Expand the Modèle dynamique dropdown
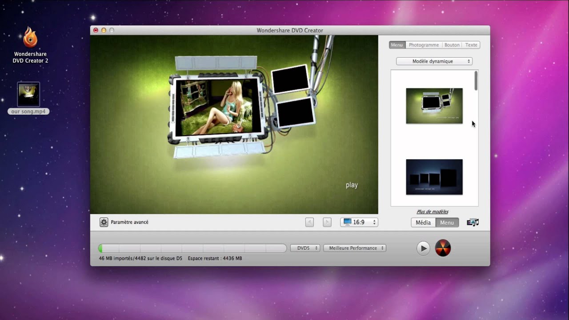Image resolution: width=569 pixels, height=320 pixels. pyautogui.click(x=434, y=61)
